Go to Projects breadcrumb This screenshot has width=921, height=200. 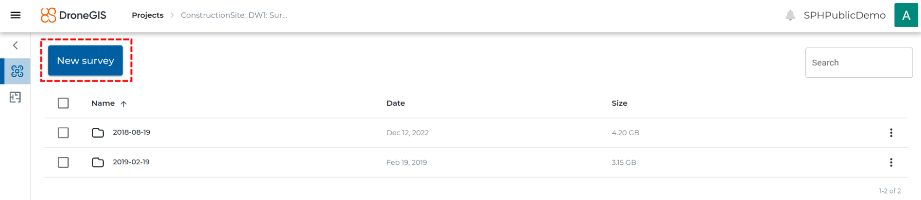pos(147,15)
